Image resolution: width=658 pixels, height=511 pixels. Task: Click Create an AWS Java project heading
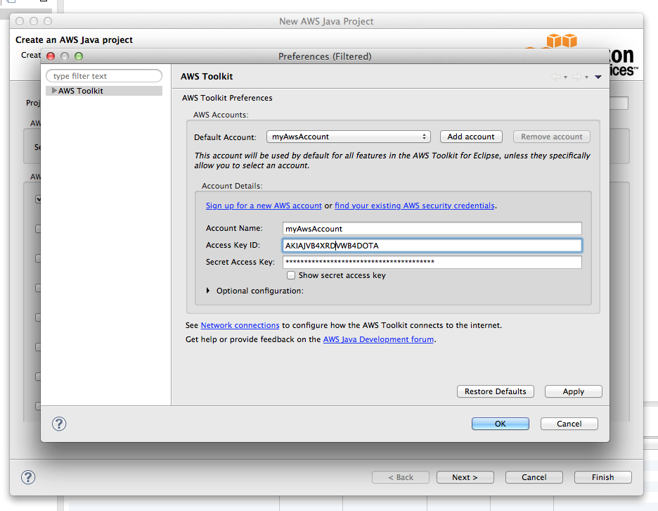pos(74,40)
